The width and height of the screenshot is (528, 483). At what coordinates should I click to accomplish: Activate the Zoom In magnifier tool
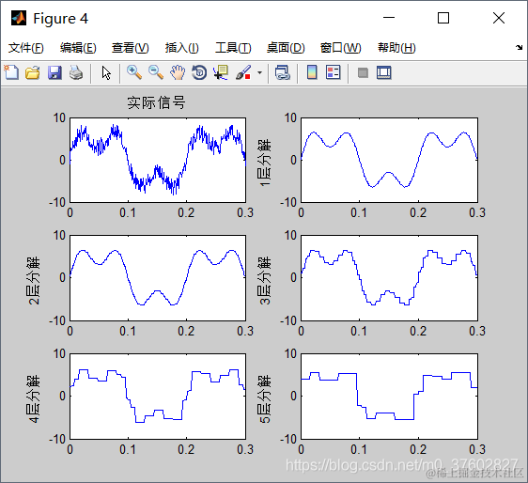(x=134, y=72)
